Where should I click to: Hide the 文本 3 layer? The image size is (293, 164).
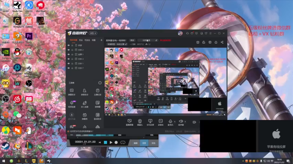point(68,59)
